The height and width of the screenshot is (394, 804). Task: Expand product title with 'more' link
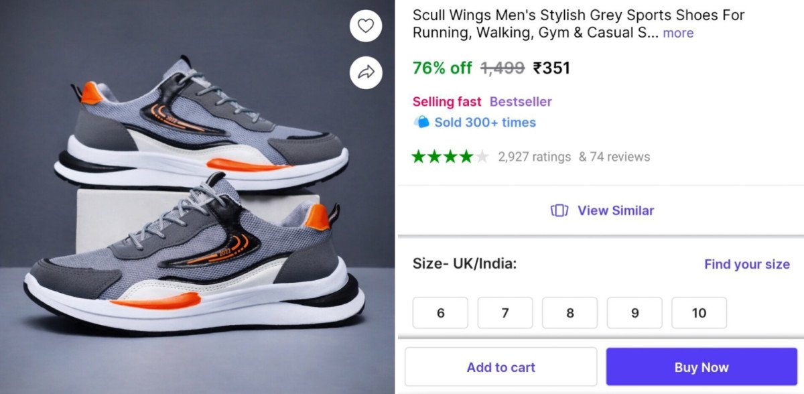pyautogui.click(x=678, y=33)
